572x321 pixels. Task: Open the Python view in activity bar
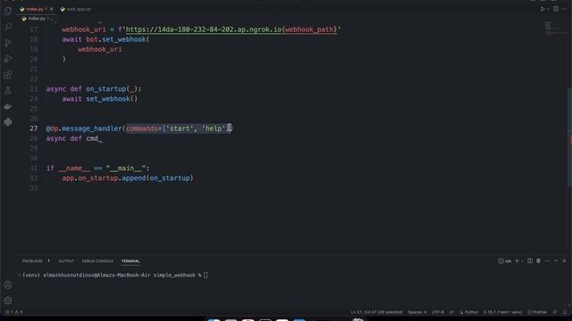click(x=8, y=122)
